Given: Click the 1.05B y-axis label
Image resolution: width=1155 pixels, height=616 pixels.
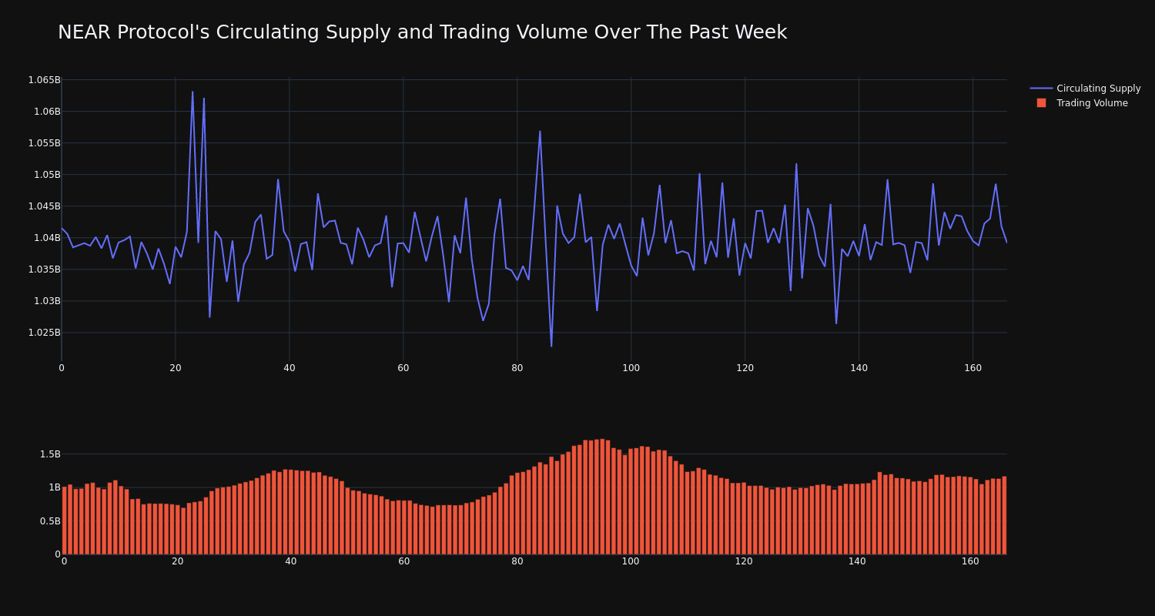Looking at the screenshot, I should pyautogui.click(x=47, y=175).
